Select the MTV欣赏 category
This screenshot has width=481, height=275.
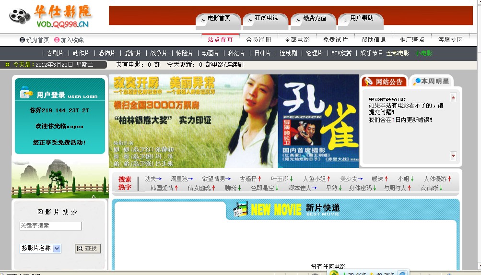click(x=341, y=53)
